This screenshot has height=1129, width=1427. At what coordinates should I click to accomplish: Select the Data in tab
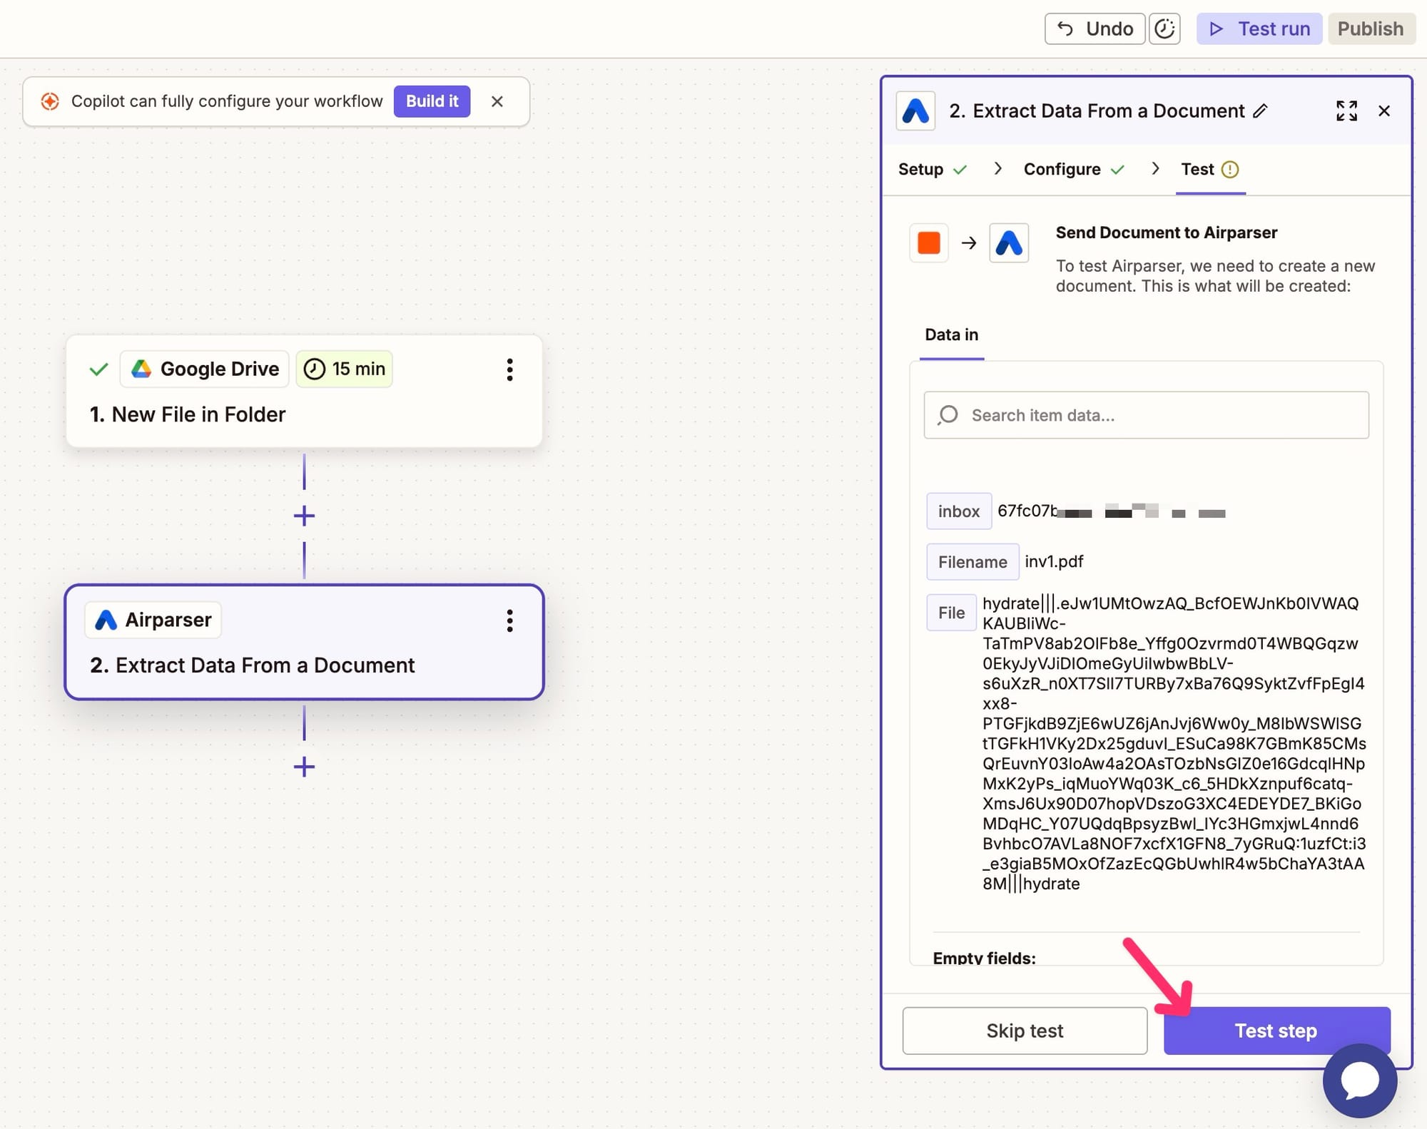pyautogui.click(x=951, y=334)
